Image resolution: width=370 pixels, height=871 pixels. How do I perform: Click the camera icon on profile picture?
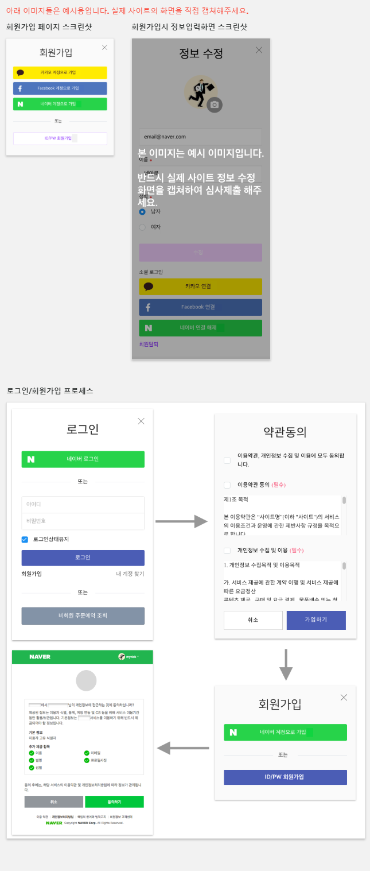[215, 104]
